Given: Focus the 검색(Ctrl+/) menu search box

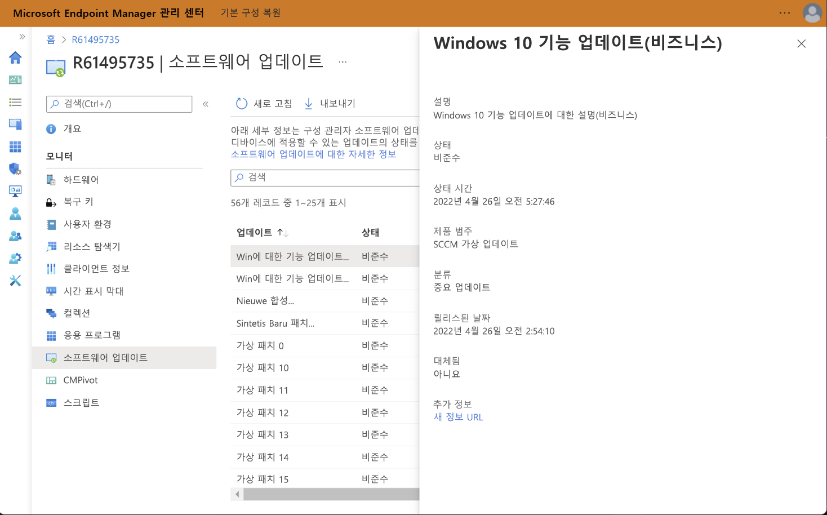Looking at the screenshot, I should [119, 104].
